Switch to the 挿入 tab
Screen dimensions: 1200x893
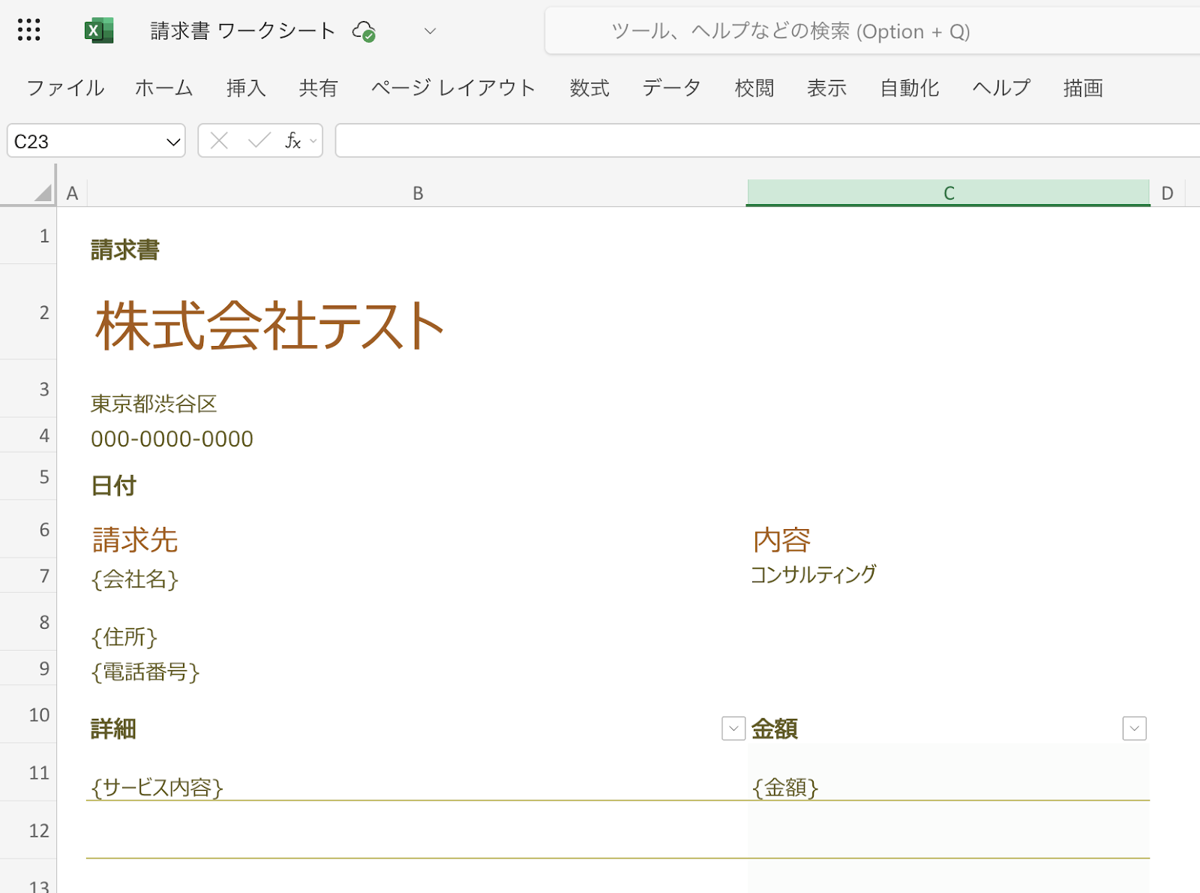(246, 88)
